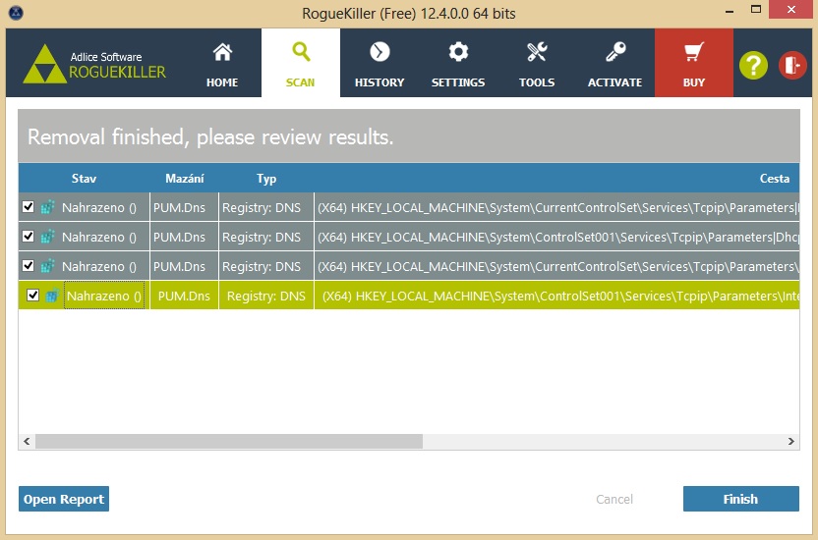
Task: Click 'Nahrazeno ()' in CurrentControlSet Parameters\ row
Action: 99,267
